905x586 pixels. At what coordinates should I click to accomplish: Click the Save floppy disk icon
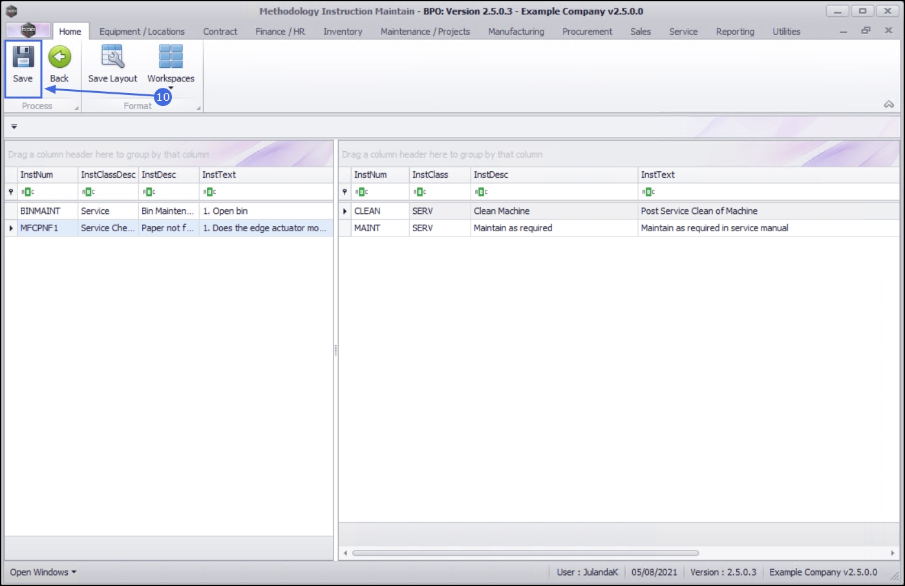23,58
